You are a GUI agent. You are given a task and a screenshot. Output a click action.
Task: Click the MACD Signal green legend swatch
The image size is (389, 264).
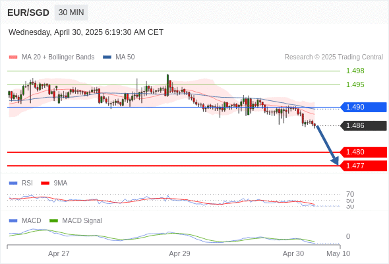pos(53,221)
